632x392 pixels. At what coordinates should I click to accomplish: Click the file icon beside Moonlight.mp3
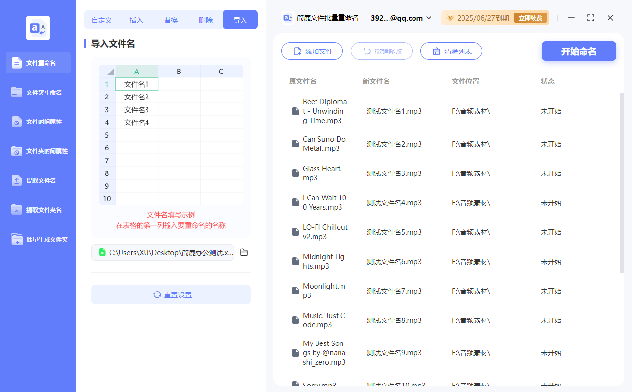click(x=295, y=290)
